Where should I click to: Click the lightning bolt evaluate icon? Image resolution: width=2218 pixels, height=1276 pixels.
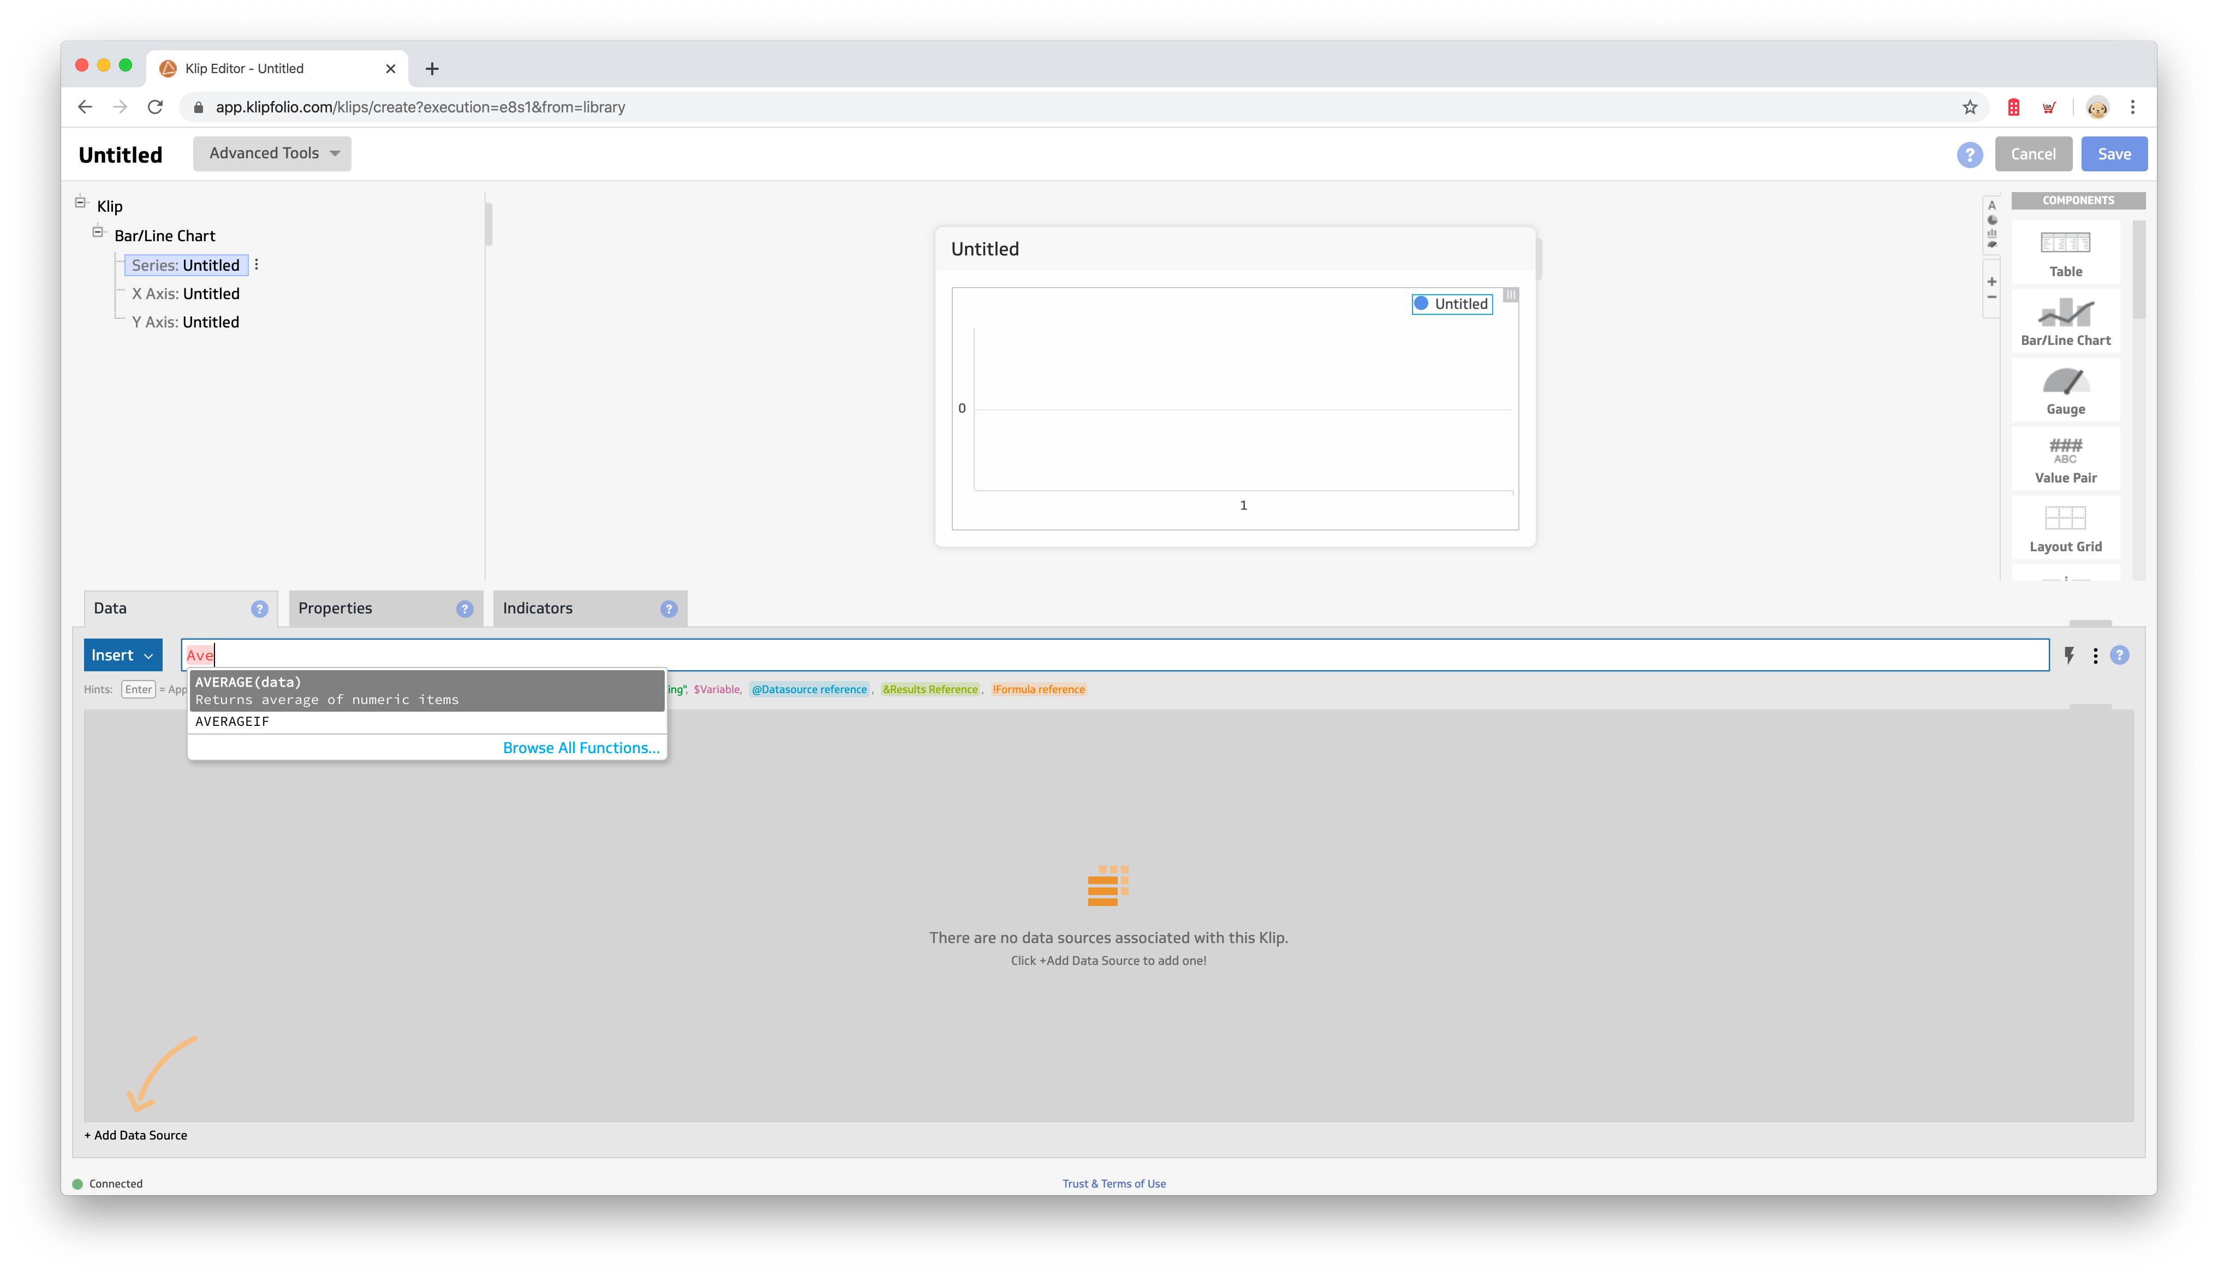click(2069, 655)
